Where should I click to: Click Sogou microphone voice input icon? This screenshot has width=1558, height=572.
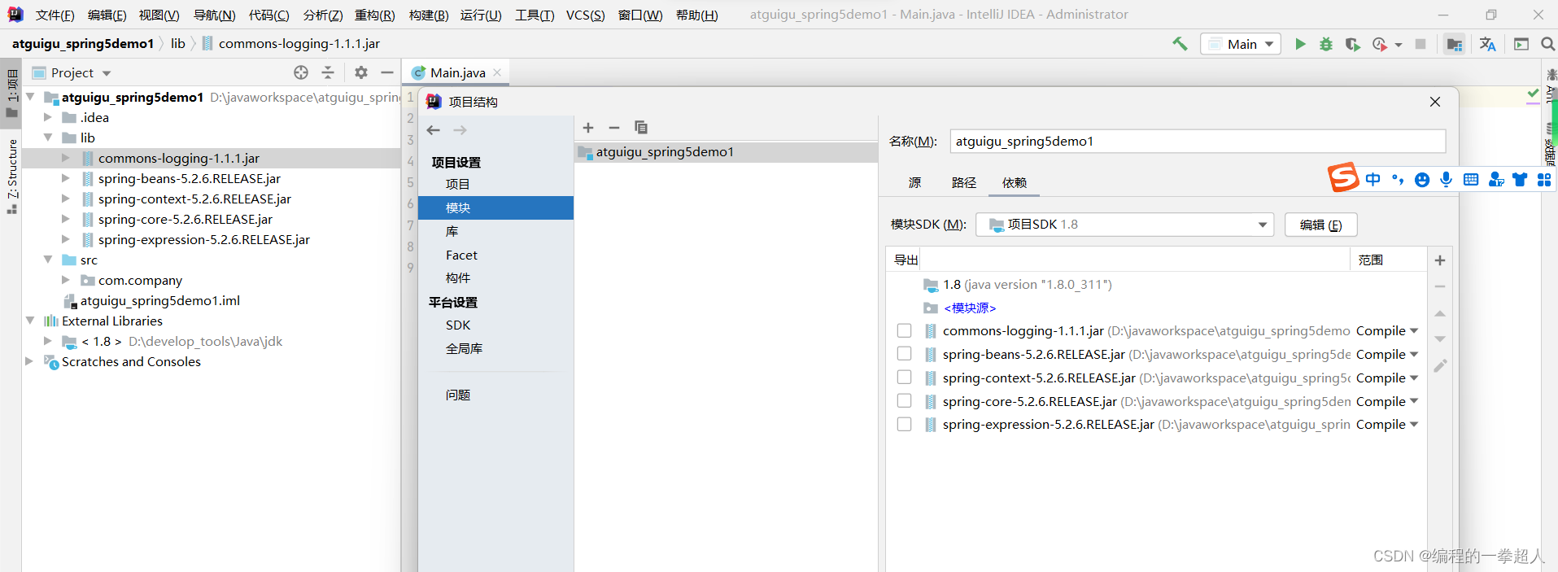1446,180
